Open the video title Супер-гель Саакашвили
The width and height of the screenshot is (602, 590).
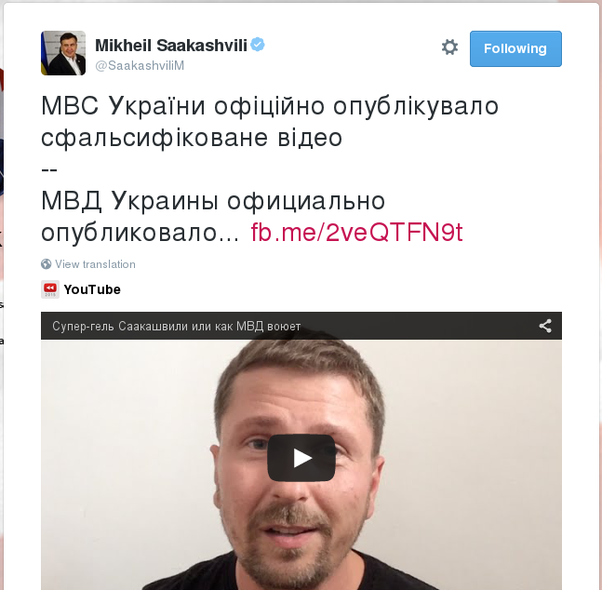(x=176, y=326)
